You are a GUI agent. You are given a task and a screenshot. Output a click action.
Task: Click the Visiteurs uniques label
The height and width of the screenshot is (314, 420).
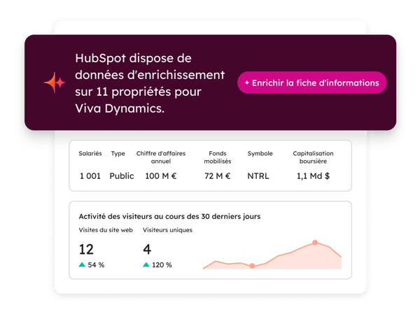click(167, 230)
